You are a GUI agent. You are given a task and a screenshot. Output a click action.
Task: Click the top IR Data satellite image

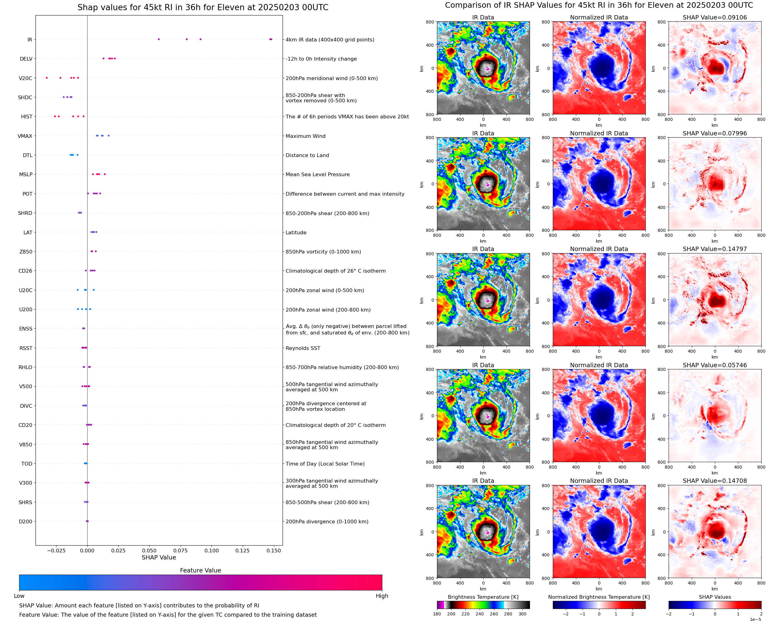483,68
